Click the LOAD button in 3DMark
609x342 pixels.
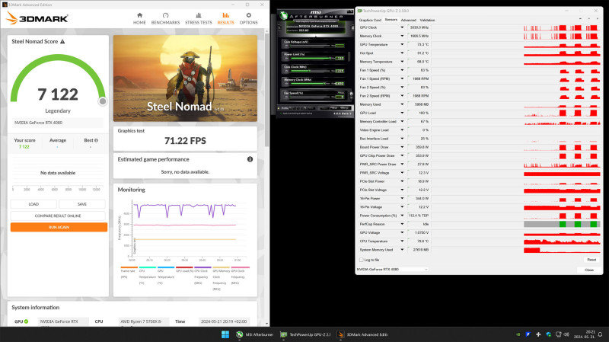(33, 204)
